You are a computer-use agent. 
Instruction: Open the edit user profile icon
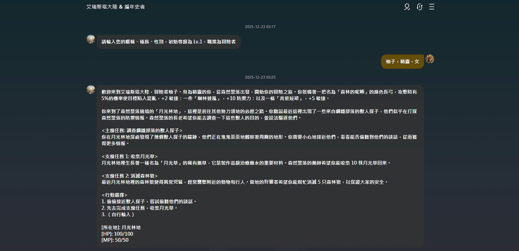click(x=407, y=7)
